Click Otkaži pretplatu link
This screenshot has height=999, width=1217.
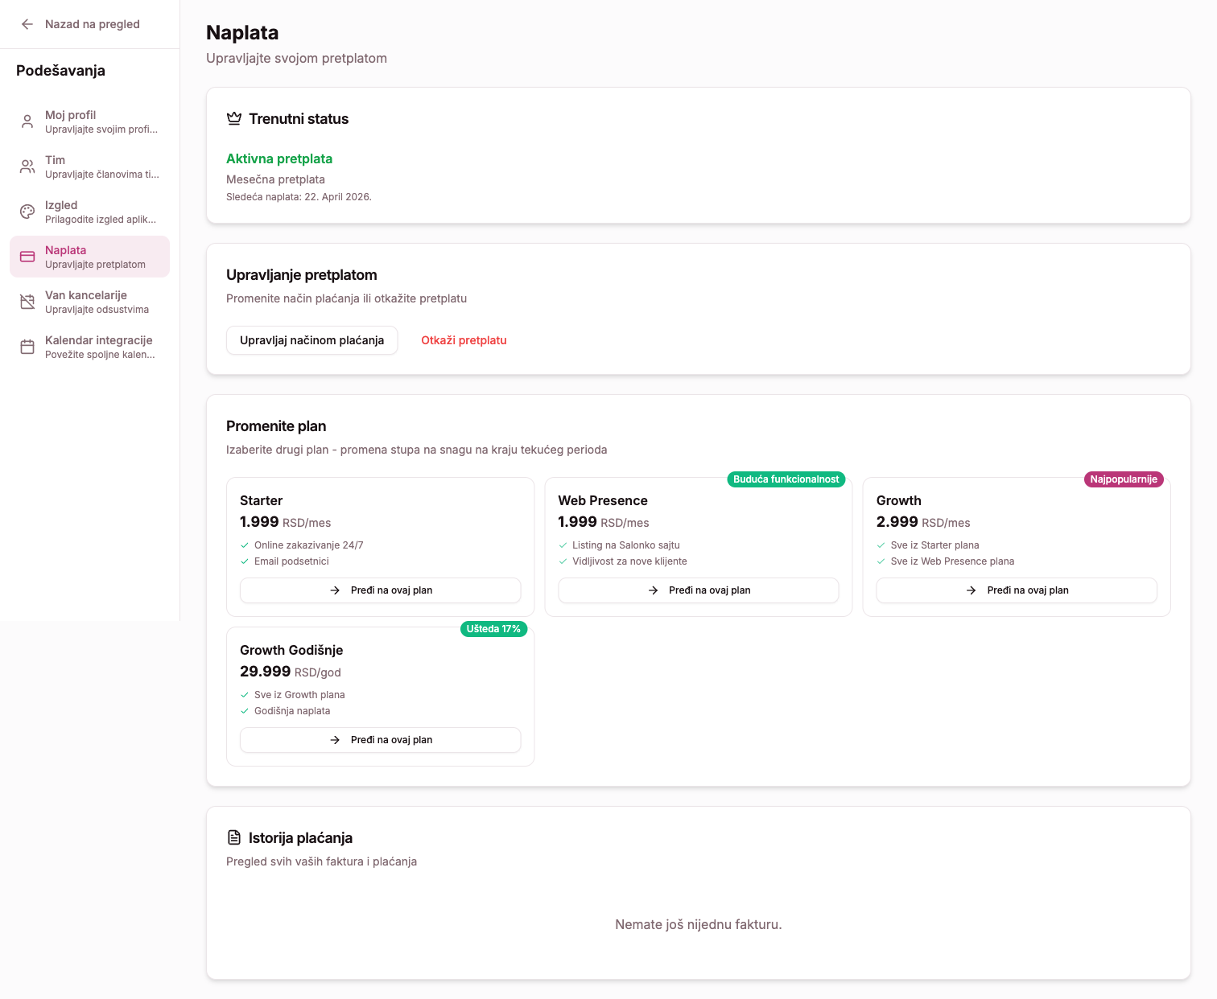[x=464, y=340]
